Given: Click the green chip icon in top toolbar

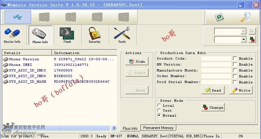Looking at the screenshot, I should 219,17.
